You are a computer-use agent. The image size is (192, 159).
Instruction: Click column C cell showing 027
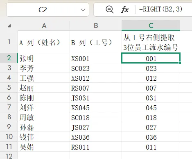(151, 127)
